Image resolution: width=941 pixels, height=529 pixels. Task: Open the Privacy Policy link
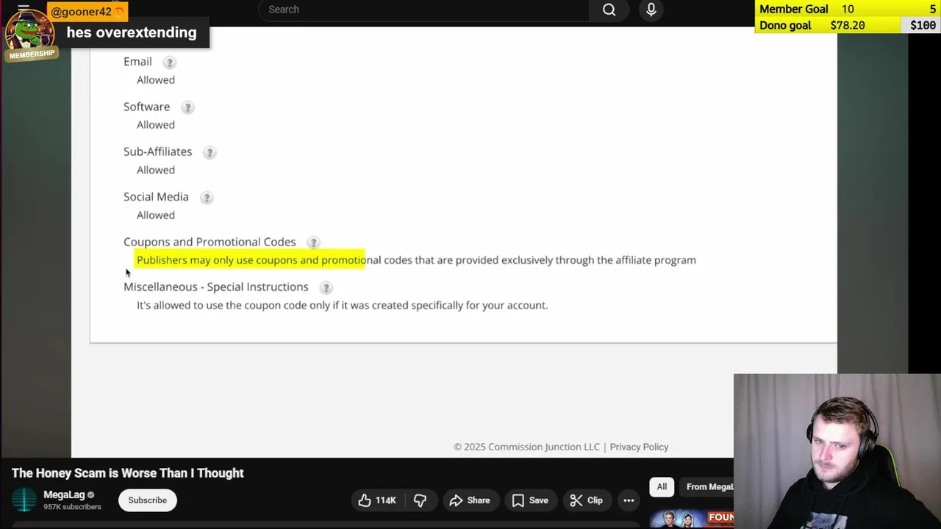pos(639,447)
